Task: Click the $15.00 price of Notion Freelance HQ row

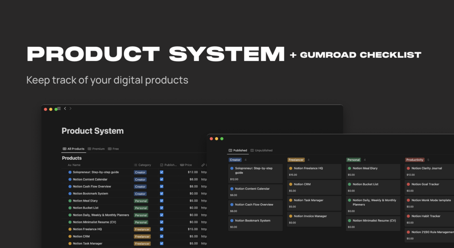Action: 192,229
